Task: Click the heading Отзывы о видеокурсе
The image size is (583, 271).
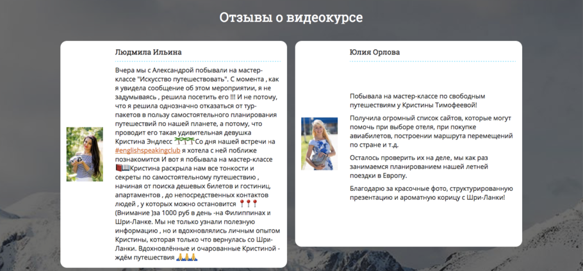Action: [x=291, y=17]
